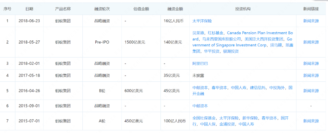Select the date cell 2016-04-26
Screen dimensions: 328x133
point(29,91)
